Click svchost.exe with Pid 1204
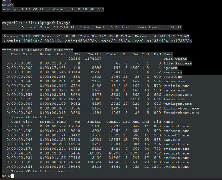This screenshot has height=180, width=222. coord(176,167)
